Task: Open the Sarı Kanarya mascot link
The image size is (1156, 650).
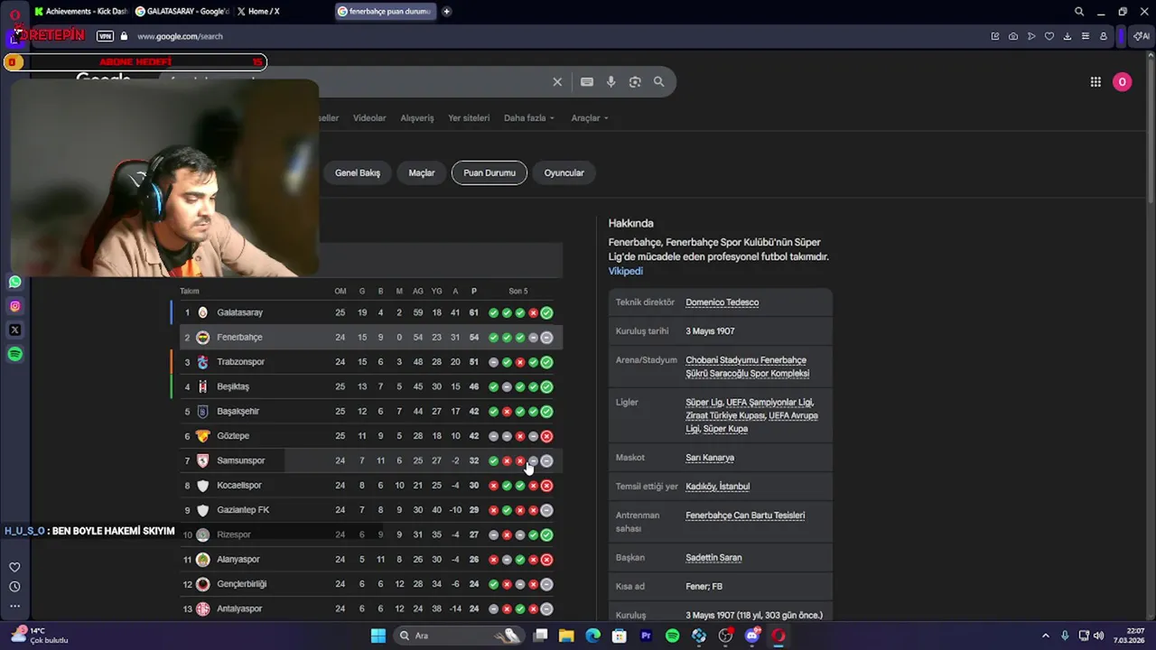Action: click(710, 458)
